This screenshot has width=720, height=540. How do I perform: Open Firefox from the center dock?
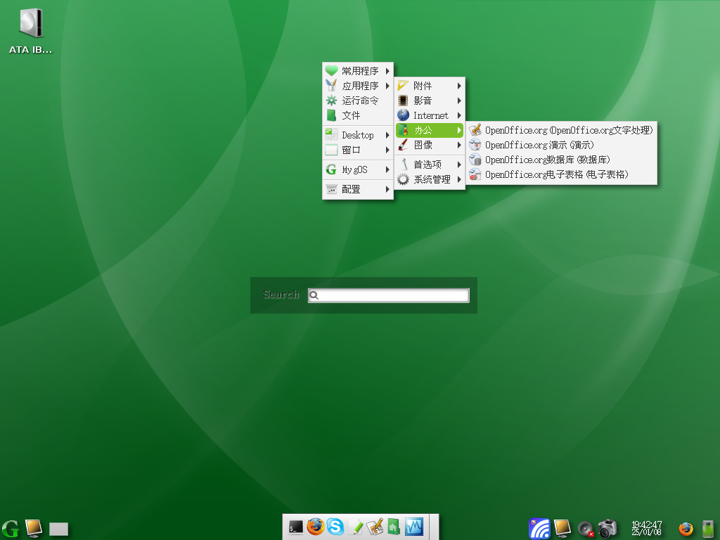click(316, 527)
